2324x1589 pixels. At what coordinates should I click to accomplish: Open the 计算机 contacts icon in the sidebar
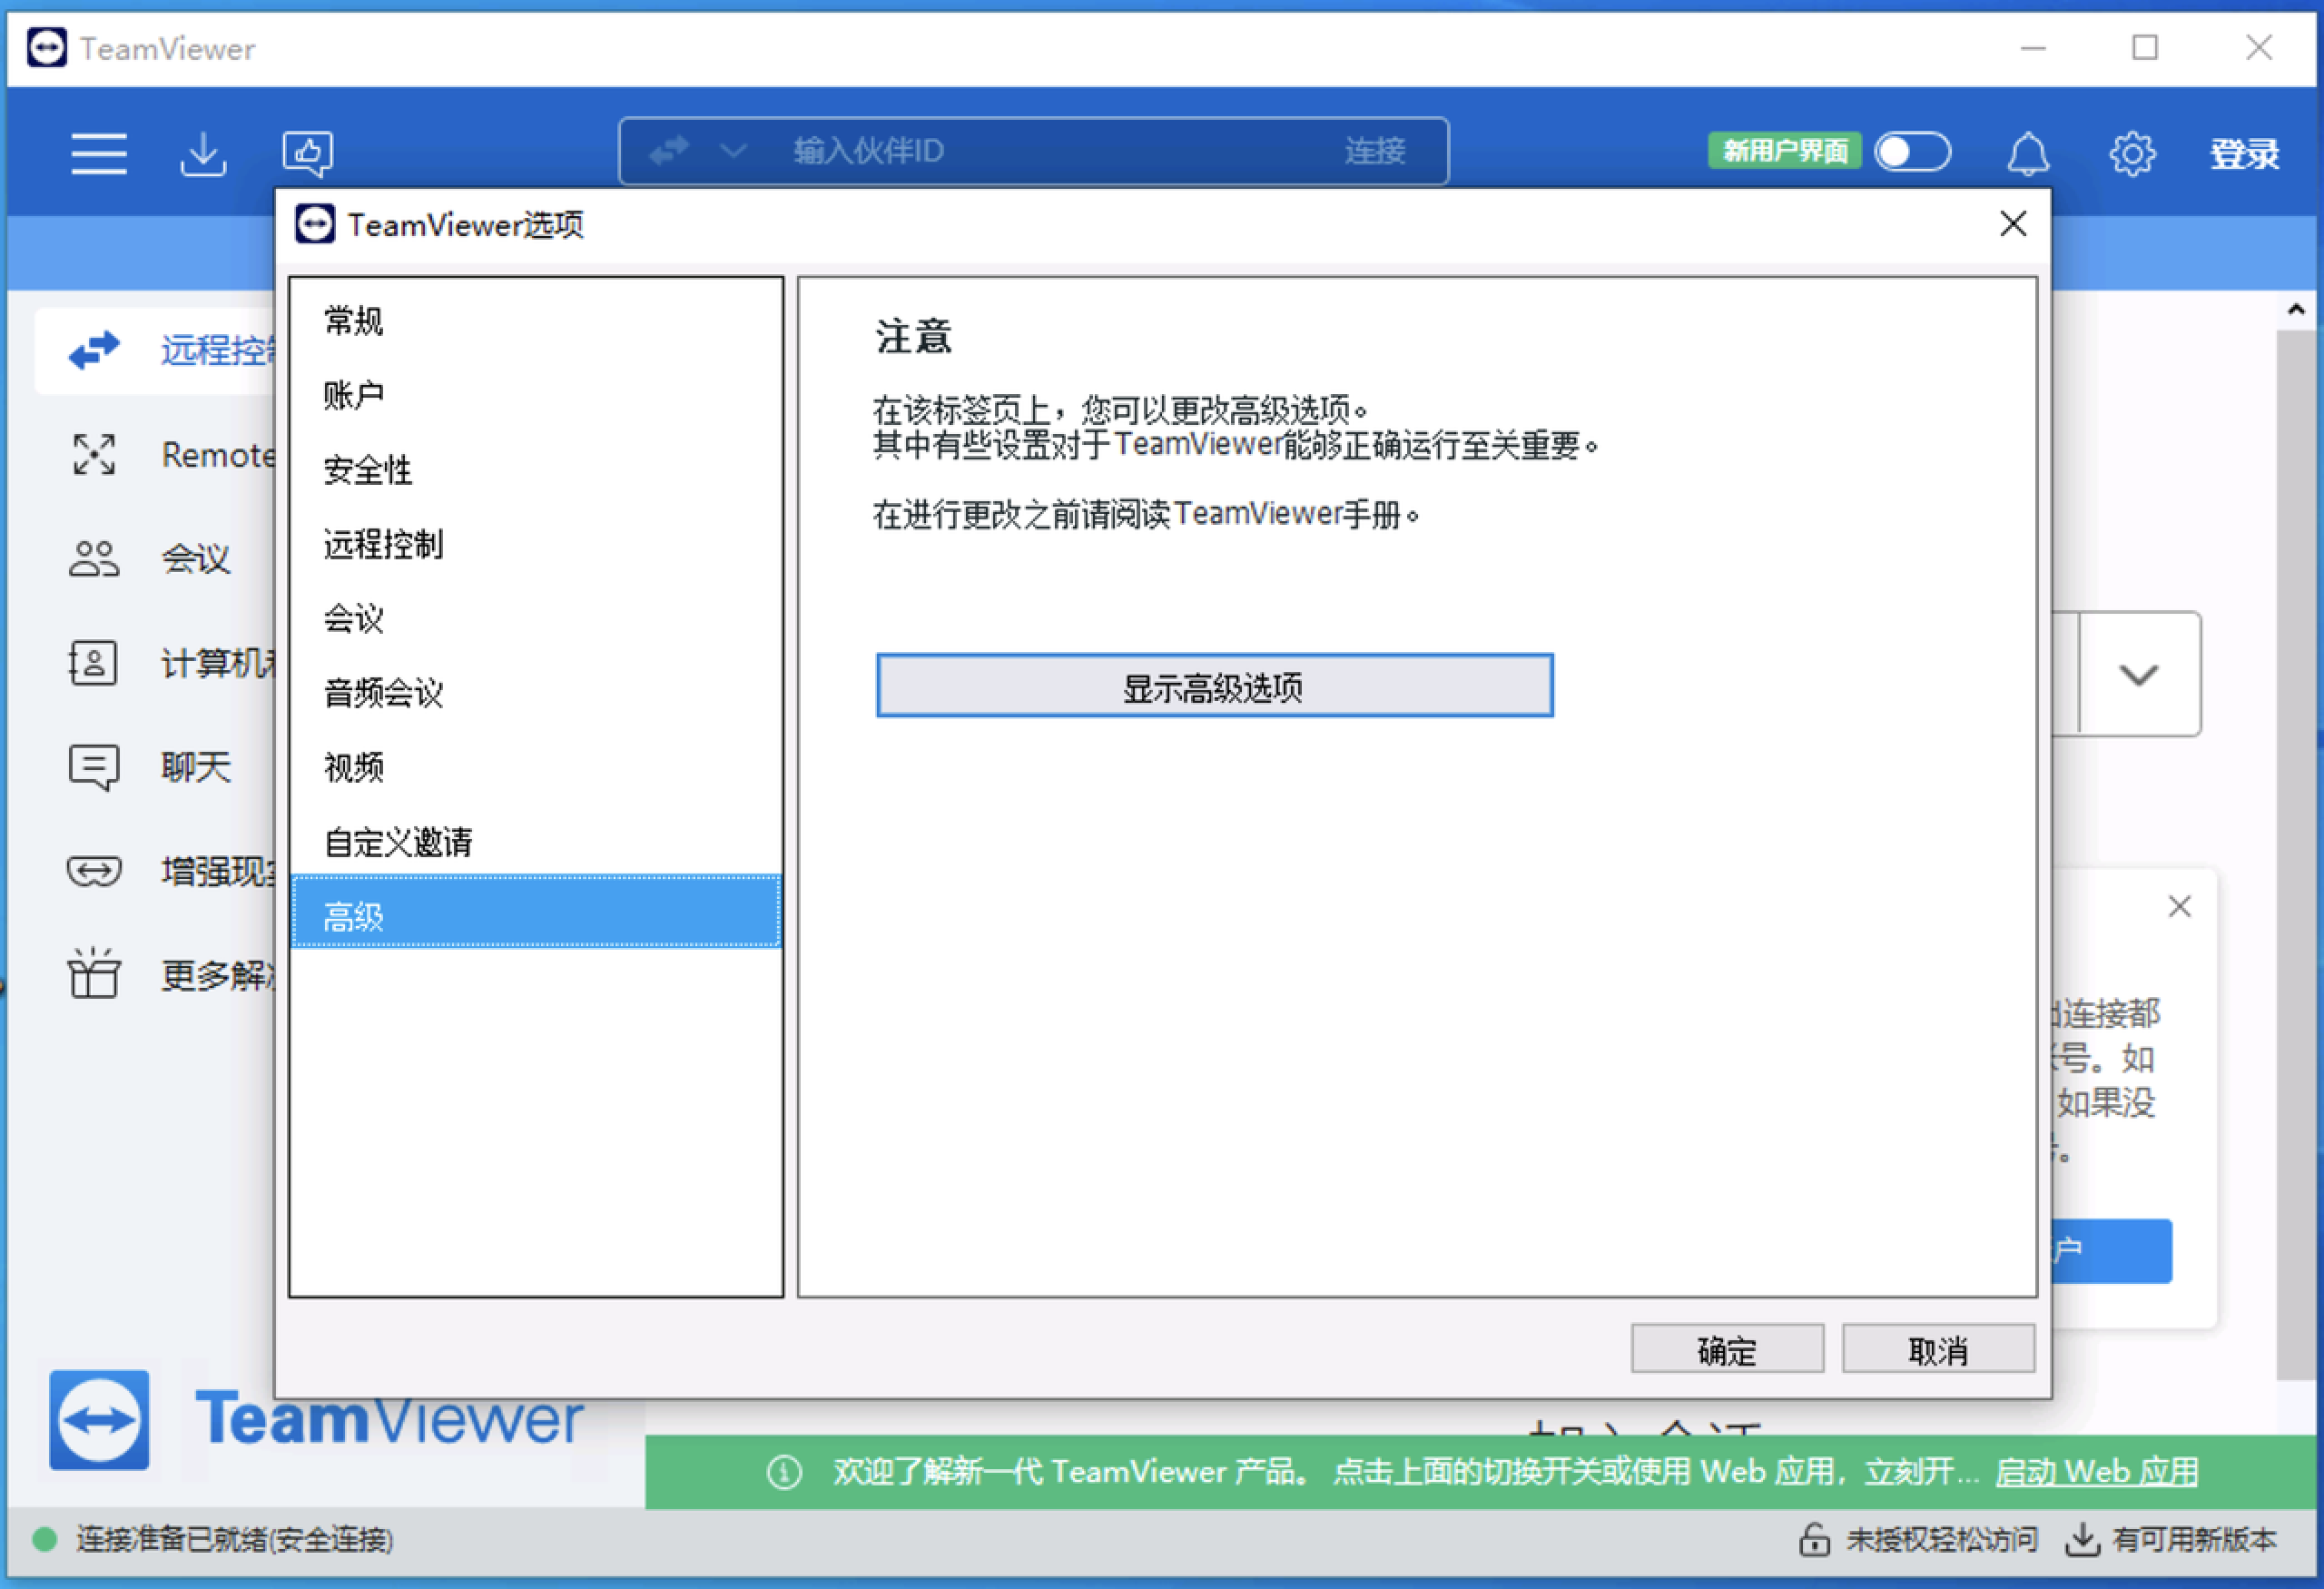pos(93,663)
